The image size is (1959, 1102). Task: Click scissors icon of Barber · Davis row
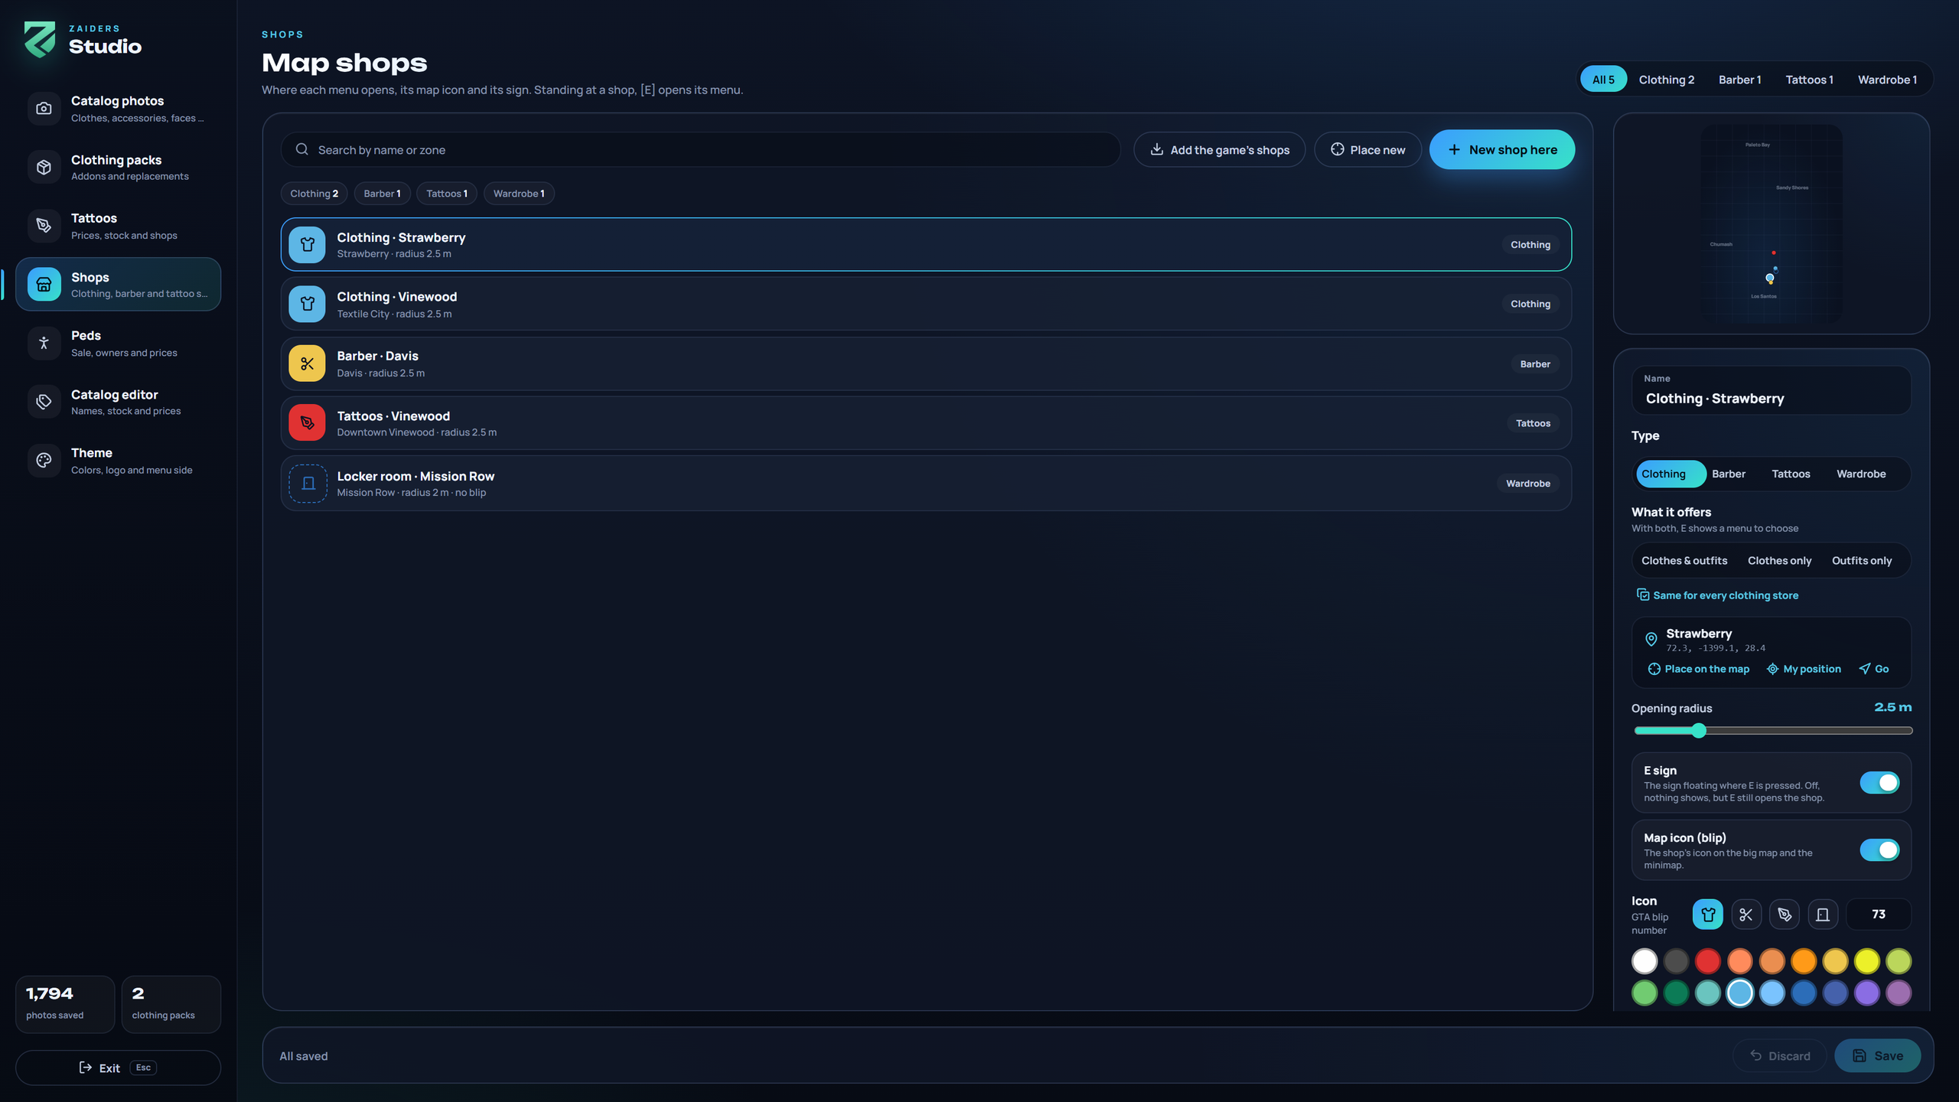[x=307, y=364]
